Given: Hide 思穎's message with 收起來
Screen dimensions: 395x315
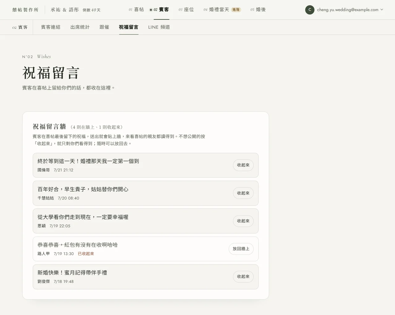Looking at the screenshot, I should [243, 221].
